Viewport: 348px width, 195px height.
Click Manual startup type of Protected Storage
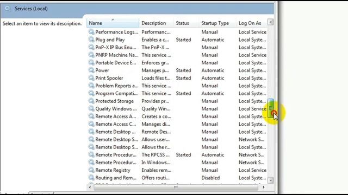click(x=209, y=101)
